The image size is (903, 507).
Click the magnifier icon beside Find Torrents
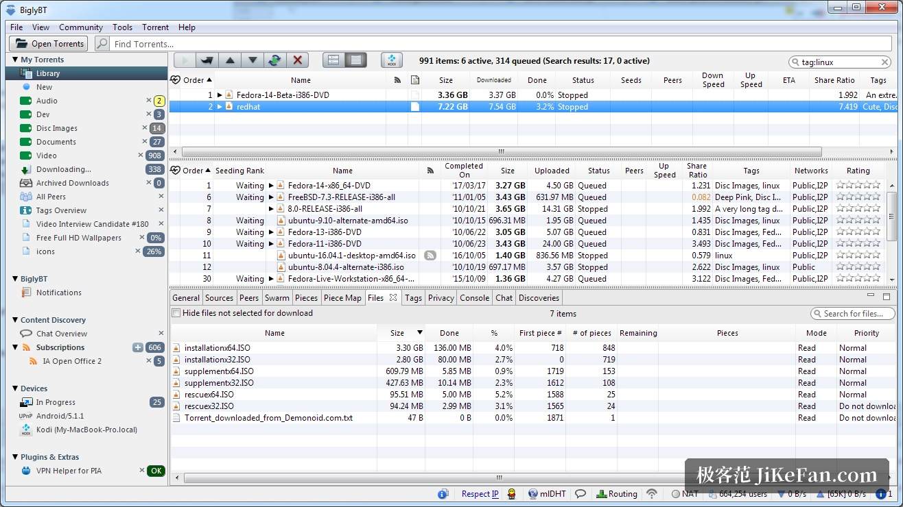pos(102,44)
